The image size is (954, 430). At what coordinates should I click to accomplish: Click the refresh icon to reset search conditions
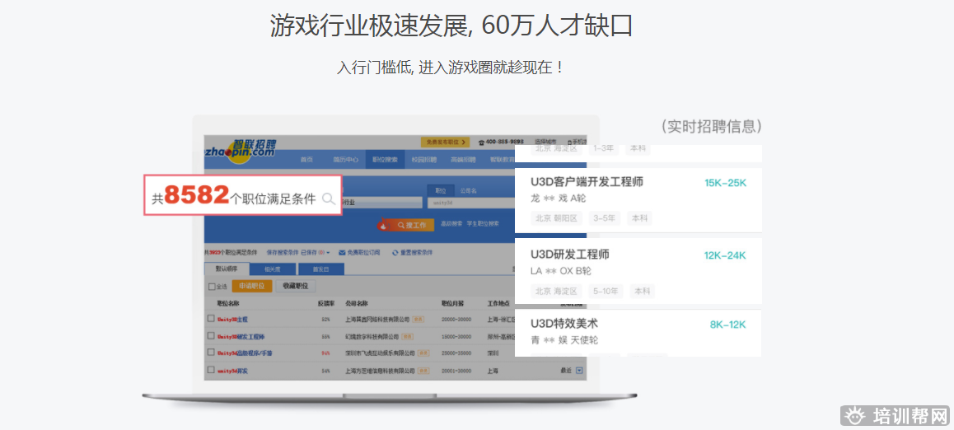click(395, 252)
